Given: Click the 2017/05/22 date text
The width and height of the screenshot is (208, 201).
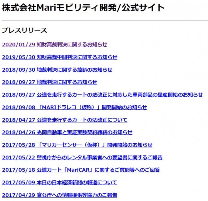Looking at the screenshot, I should pos(18,158).
